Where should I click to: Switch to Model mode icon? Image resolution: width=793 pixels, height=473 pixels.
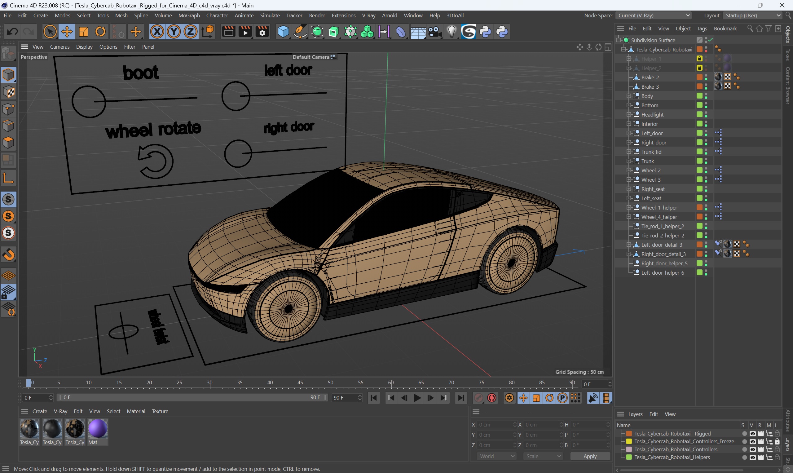pyautogui.click(x=8, y=75)
